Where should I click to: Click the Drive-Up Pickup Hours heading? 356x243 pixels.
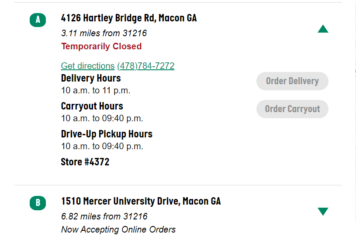[x=107, y=134]
